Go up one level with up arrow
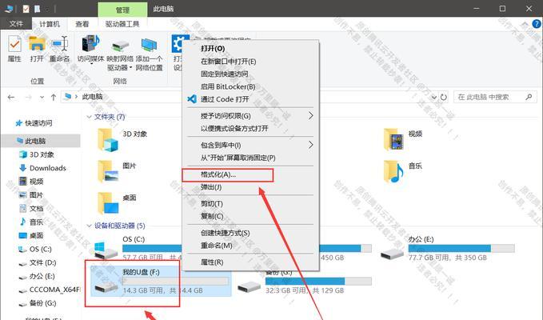The width and height of the screenshot is (543, 320). [x=54, y=98]
